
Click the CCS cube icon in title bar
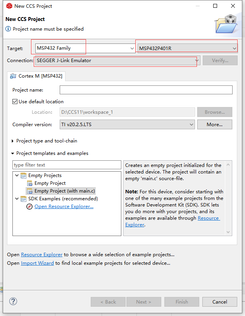pos(9,6)
